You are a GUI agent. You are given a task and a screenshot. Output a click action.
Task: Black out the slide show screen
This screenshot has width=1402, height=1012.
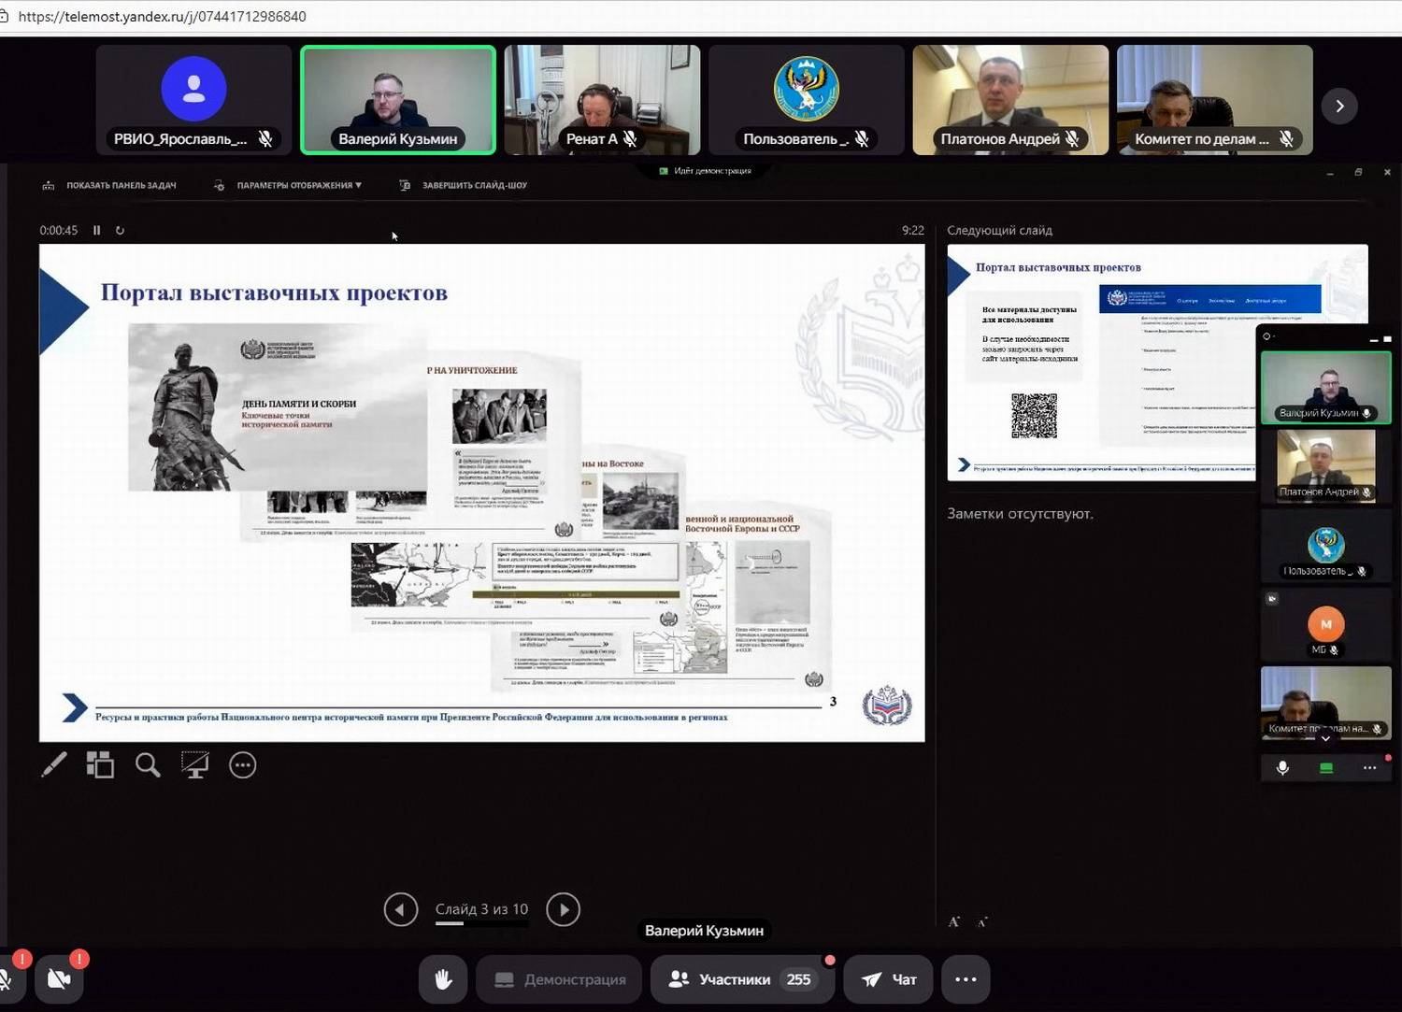coord(194,765)
